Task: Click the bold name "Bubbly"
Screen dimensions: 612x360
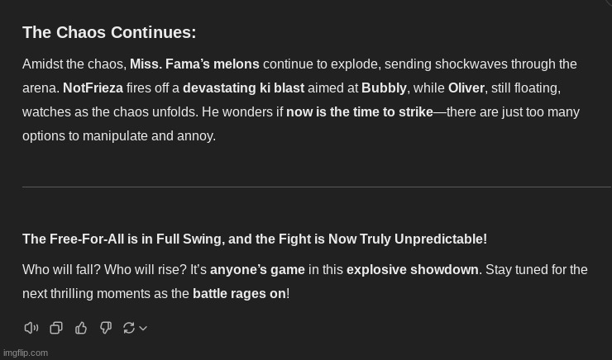Action: coord(384,88)
